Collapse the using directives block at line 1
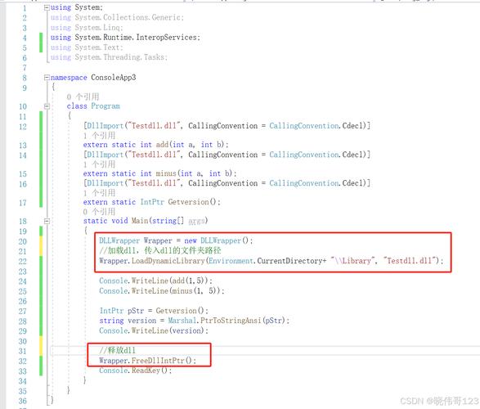Screen dimensions: 480x409 click(x=47, y=7)
